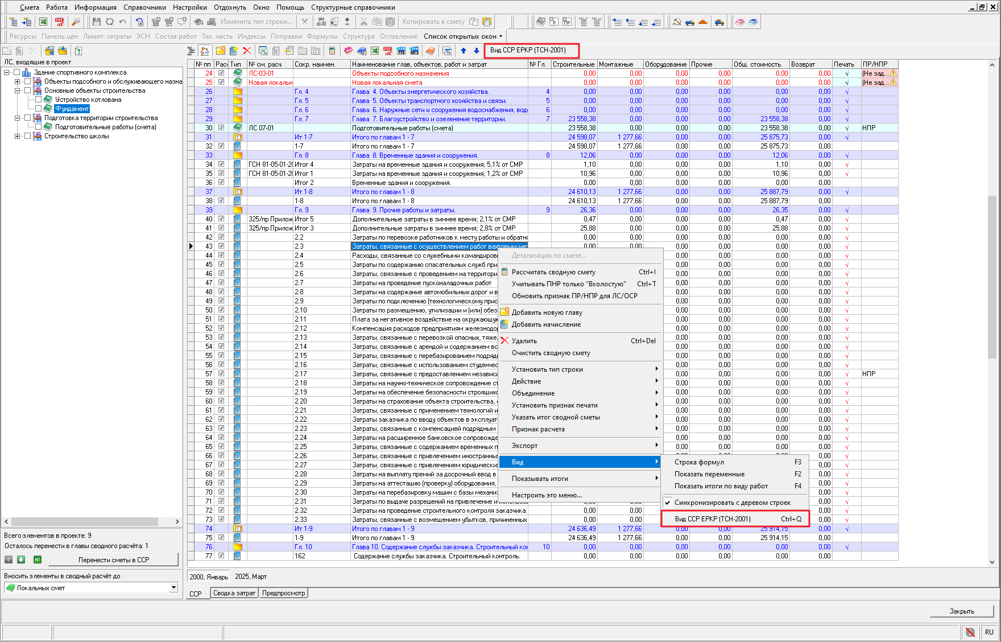Open the Локальных смет dropdown
The width and height of the screenshot is (1001, 642).
point(173,587)
